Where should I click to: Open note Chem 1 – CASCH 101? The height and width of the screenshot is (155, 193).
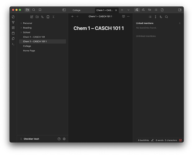point(43,37)
